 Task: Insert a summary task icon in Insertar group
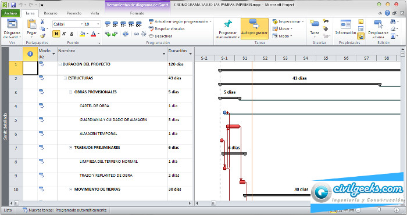[x=326, y=21]
